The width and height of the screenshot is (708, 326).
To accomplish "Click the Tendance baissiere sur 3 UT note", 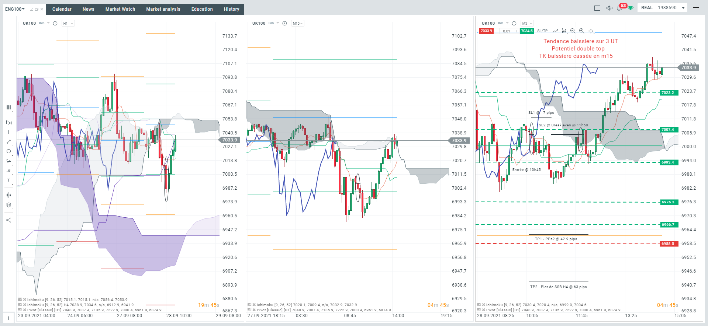I will click(580, 41).
